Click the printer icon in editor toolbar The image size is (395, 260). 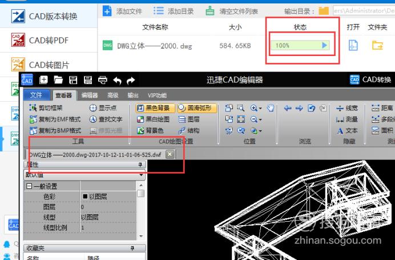(103, 80)
